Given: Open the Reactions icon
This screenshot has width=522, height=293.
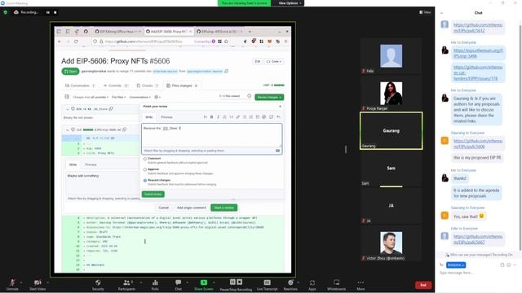Looking at the screenshot, I should [290, 282].
